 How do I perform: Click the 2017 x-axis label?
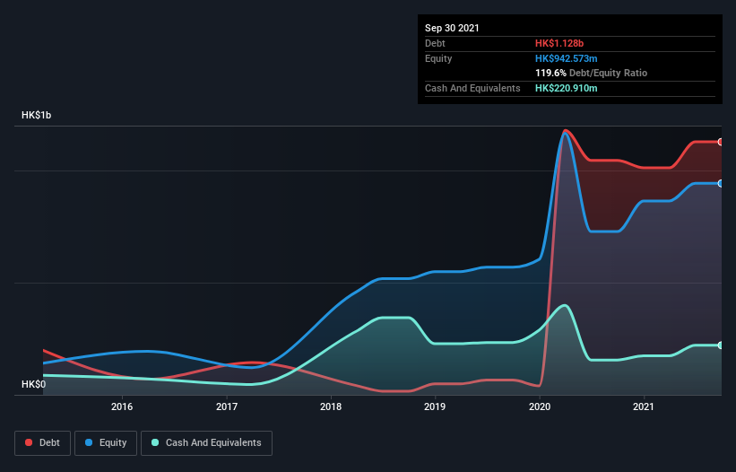pyautogui.click(x=227, y=406)
